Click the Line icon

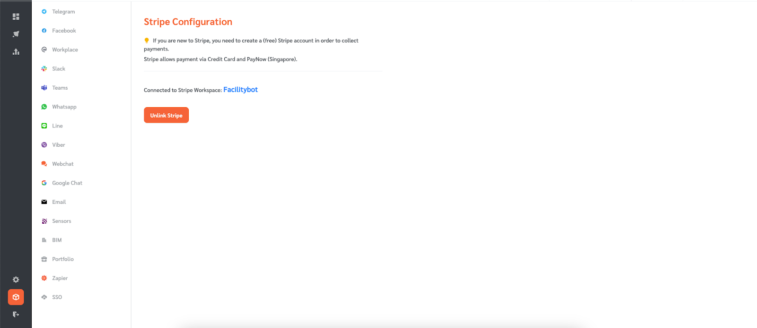(44, 126)
